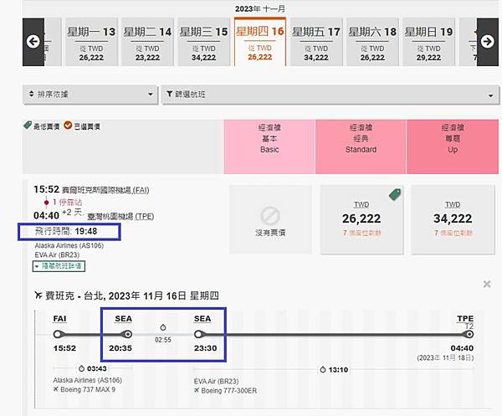Screen dimensions: 502x416
Task: Select Thursday 16 date tab
Action: (260, 42)
